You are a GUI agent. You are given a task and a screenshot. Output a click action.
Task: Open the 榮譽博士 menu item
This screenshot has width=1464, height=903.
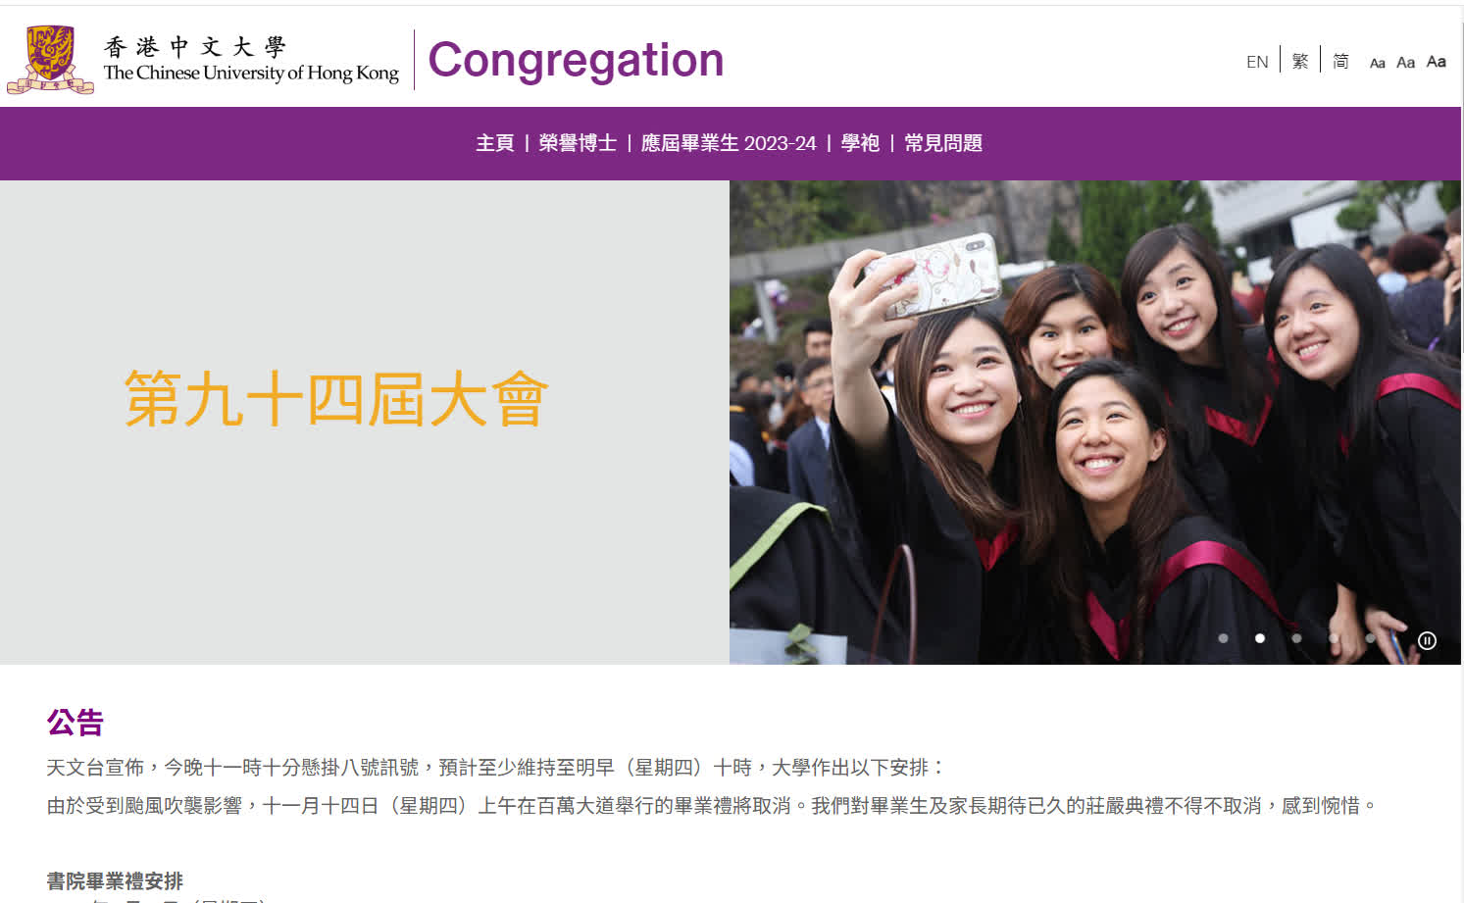click(578, 143)
